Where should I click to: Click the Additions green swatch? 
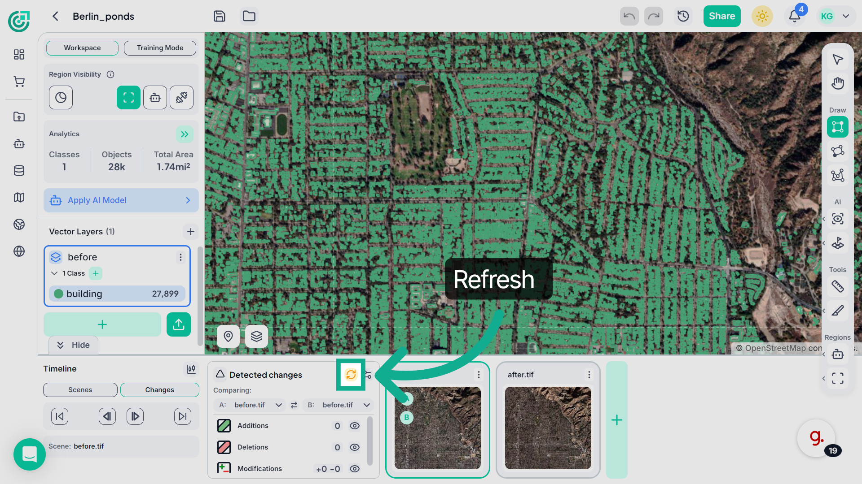coord(224,426)
